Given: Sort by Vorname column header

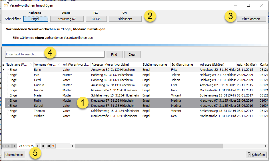Looking at the screenshot, I should [45, 65].
